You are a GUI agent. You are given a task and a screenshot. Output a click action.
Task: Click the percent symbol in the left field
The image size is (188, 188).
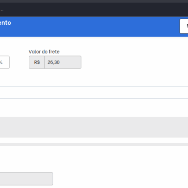click(1, 62)
